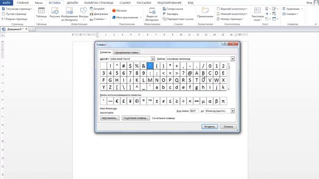Select the not-equal sign in recent symbols
The height and width of the screenshot is (179, 319).
click(163, 101)
